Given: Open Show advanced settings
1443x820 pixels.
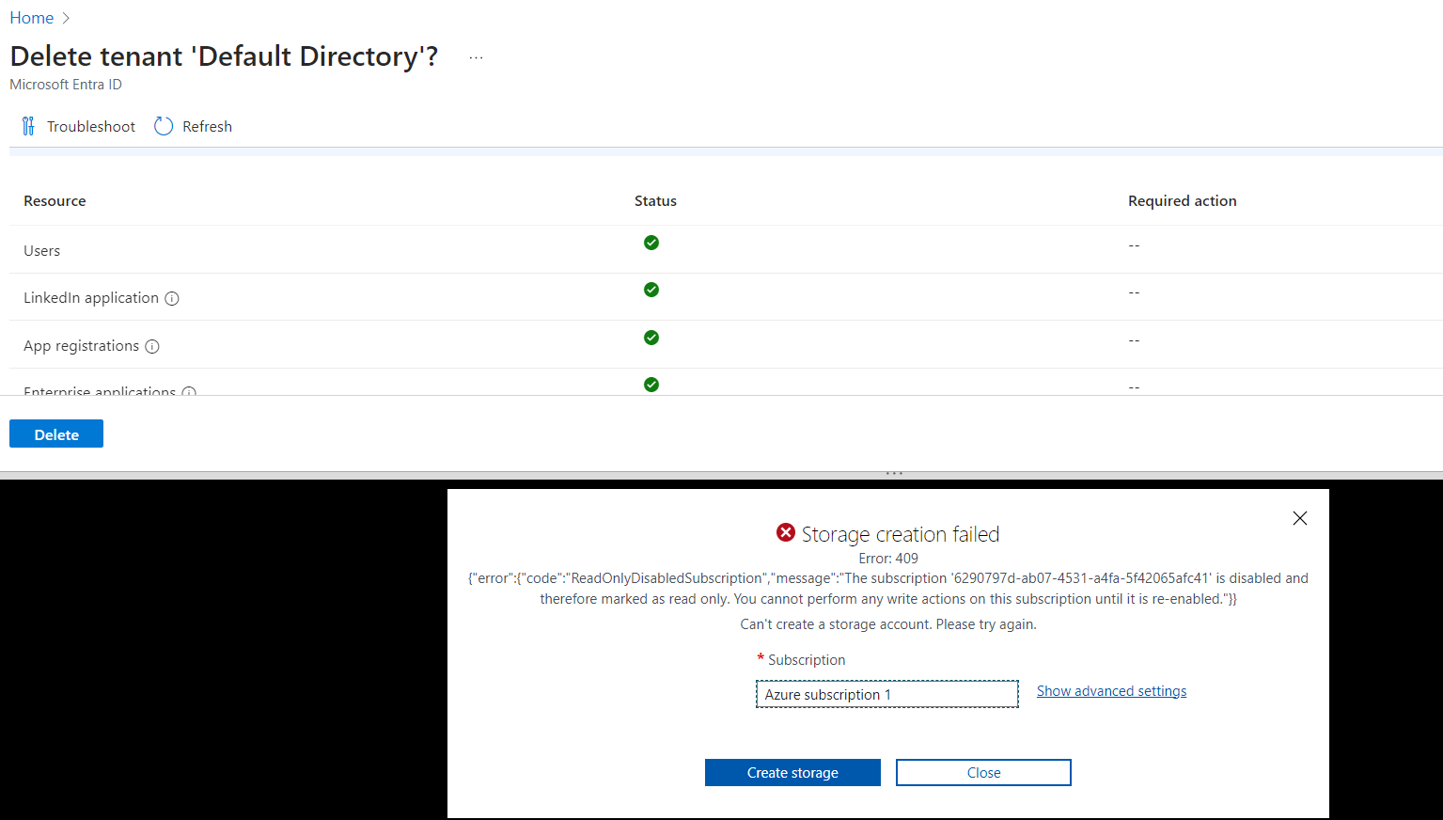Looking at the screenshot, I should (1111, 690).
